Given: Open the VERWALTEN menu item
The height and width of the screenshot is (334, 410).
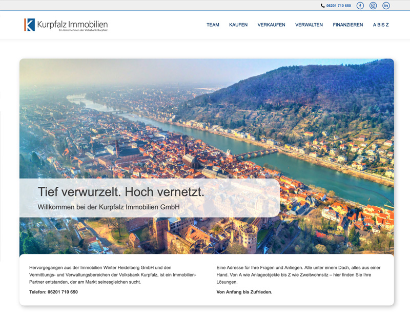Looking at the screenshot, I should (x=309, y=25).
